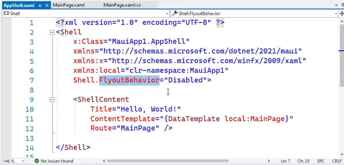Click the CRLF line ending indicator

[337, 161]
